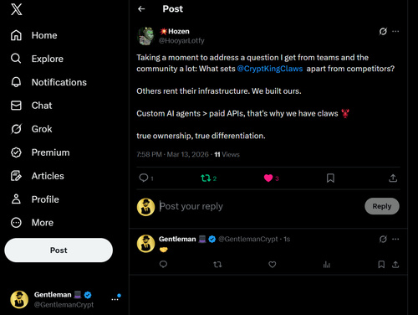Screen dimensions: 418x315
Task: Open account switcher menu beside @GentlemanCrypt
Action: (115, 299)
